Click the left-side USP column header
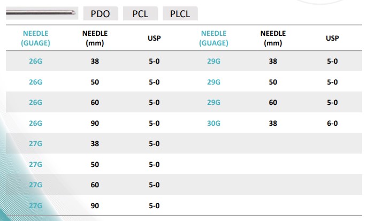Viewport: 367px width, 221px height. coord(154,38)
